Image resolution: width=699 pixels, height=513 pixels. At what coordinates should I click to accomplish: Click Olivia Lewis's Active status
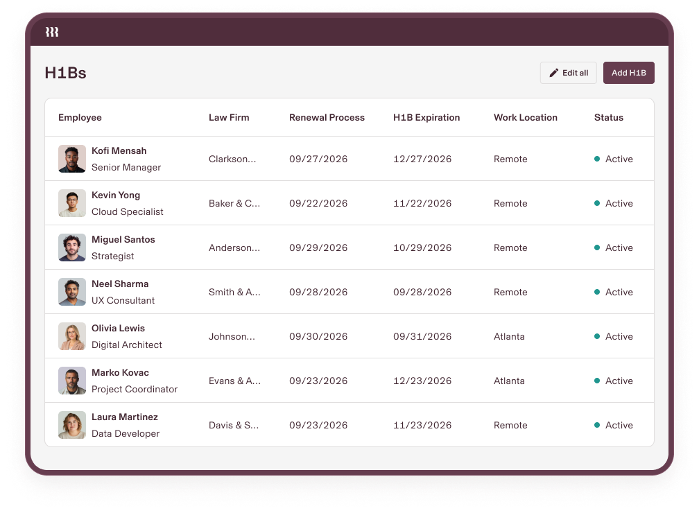[614, 336]
